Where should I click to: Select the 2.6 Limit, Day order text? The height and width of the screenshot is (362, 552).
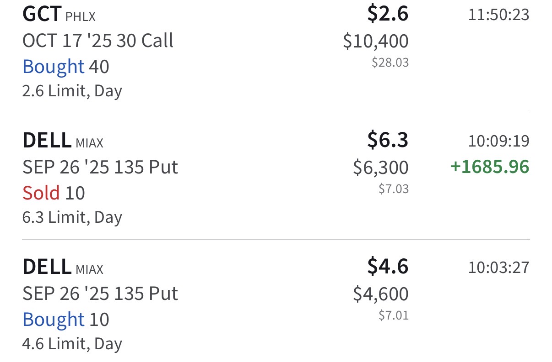pyautogui.click(x=72, y=91)
